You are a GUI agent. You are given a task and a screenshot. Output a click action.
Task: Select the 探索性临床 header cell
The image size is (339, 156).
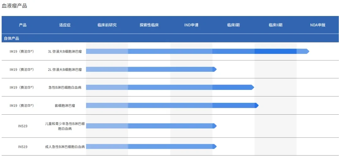[x=149, y=25]
